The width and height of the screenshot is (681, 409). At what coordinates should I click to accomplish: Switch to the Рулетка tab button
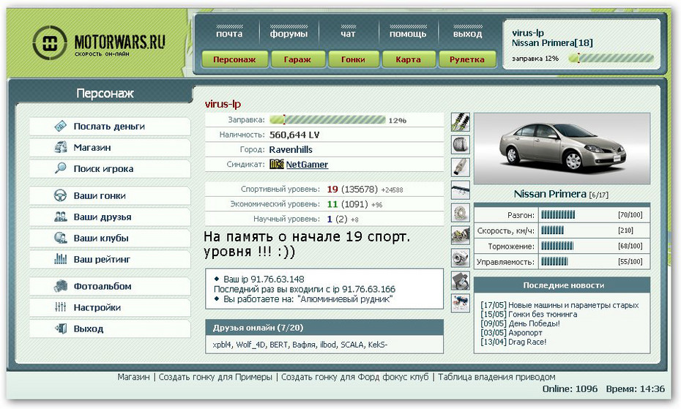467,59
